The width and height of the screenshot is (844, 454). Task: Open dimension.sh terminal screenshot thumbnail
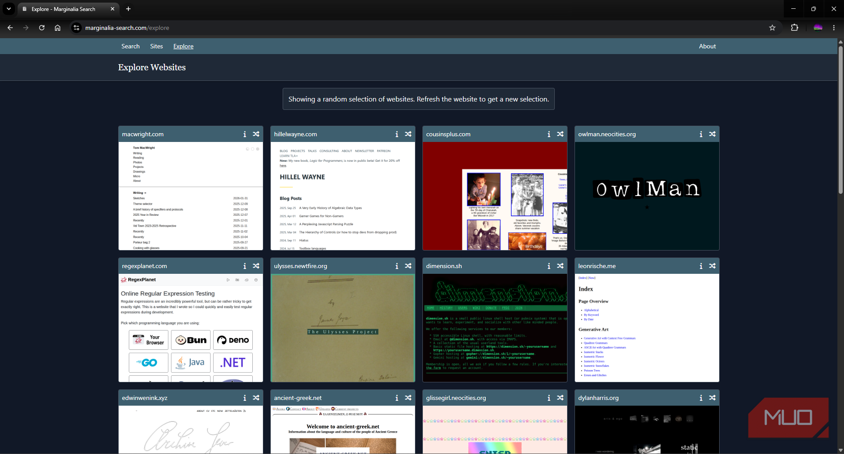click(495, 328)
